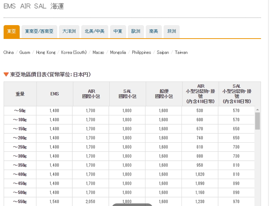Select the 中東 tab
The height and width of the screenshot is (206, 273).
118,31
